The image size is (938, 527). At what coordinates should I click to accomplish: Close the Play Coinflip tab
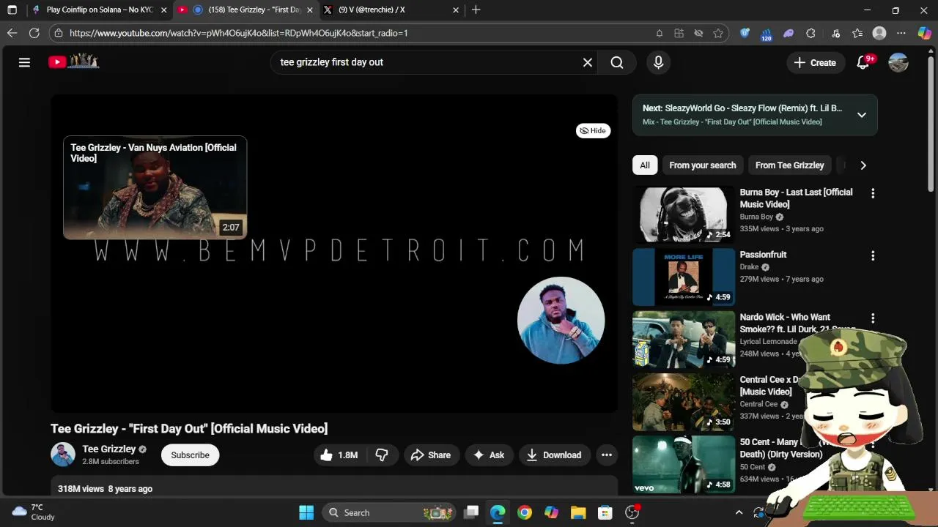(x=163, y=10)
